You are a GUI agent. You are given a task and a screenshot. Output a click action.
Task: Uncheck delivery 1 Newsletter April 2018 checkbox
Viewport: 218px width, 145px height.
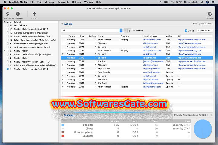8,69
